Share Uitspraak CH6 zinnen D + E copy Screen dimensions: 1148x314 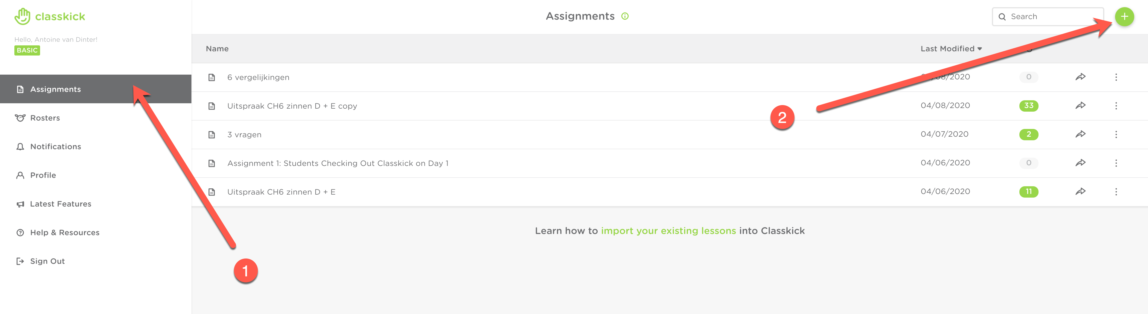(x=1080, y=106)
